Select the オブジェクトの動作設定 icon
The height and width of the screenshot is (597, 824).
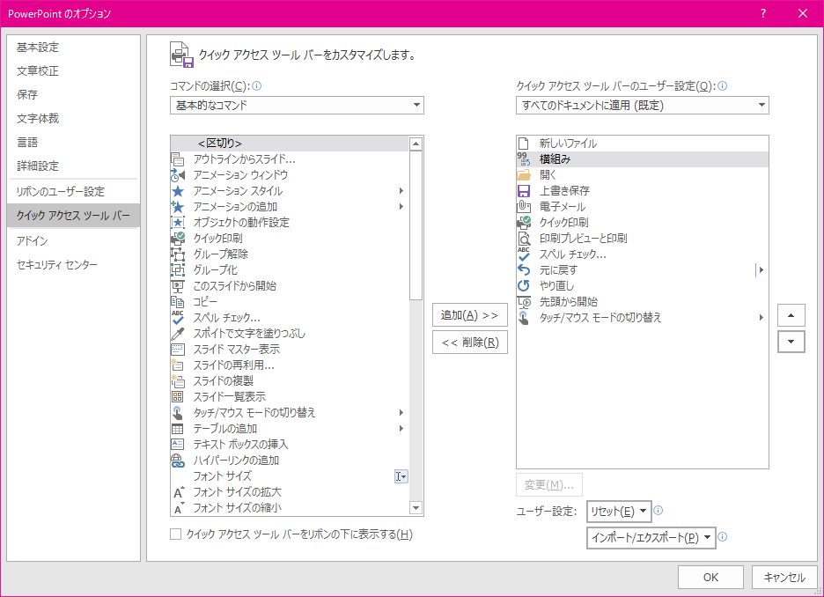[178, 222]
